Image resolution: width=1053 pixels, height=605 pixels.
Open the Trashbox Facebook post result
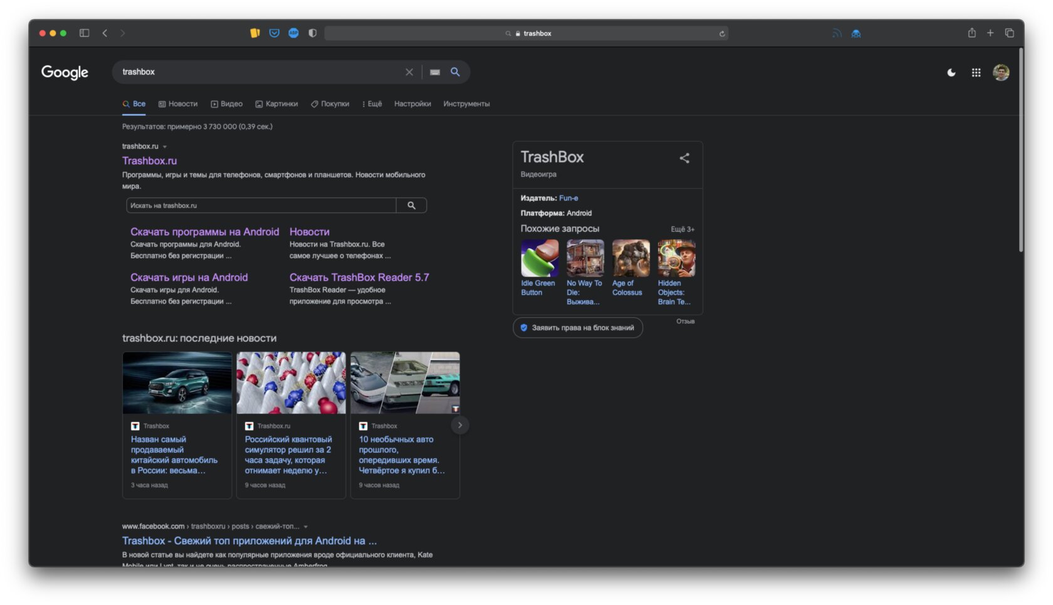point(249,541)
